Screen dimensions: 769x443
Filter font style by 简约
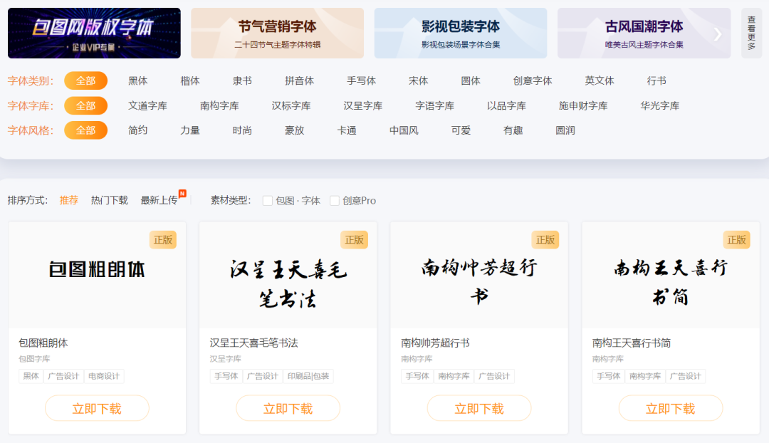[x=138, y=130]
